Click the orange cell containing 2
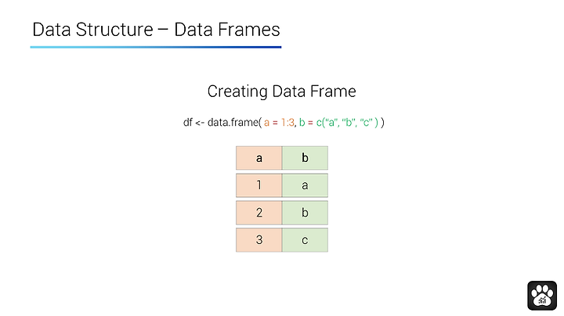Image resolution: width=564 pixels, height=316 pixels. 259,213
